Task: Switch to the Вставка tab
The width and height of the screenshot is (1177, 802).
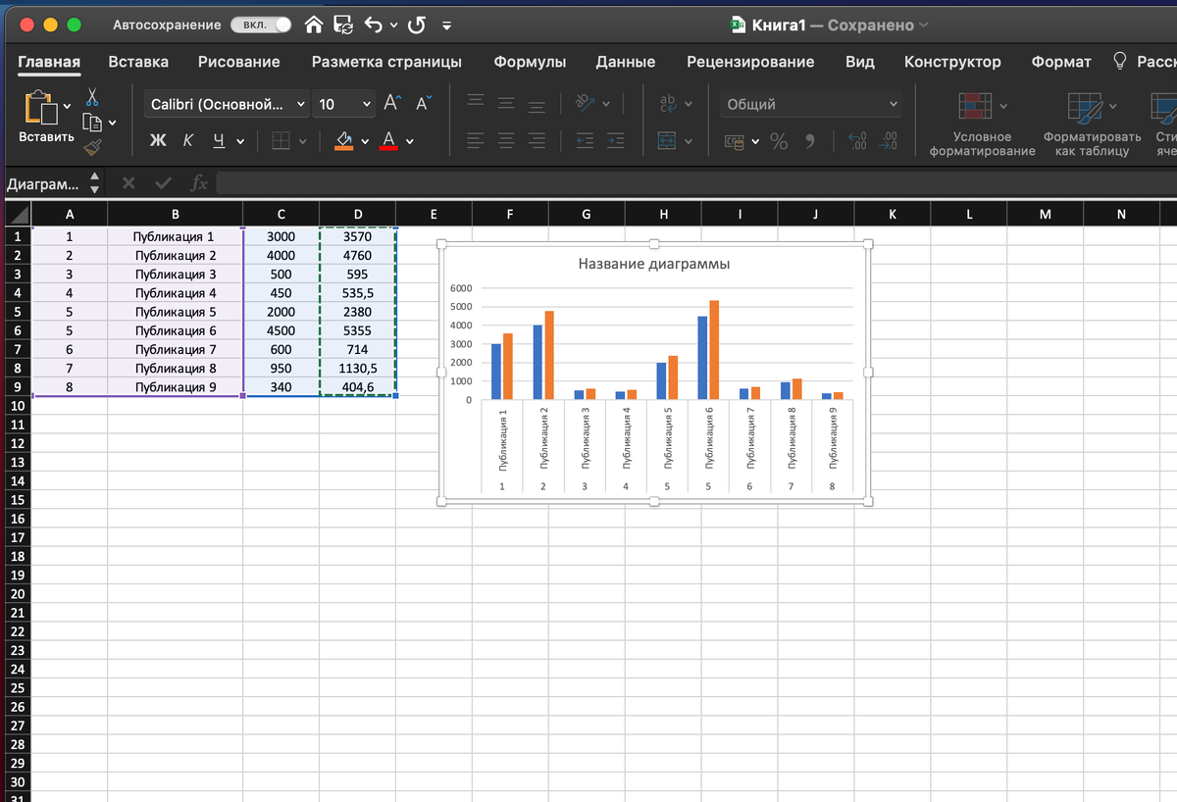Action: click(x=138, y=62)
